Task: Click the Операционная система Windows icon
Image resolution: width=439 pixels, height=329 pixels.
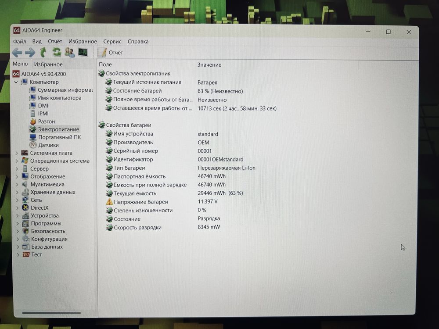Action: click(x=25, y=161)
